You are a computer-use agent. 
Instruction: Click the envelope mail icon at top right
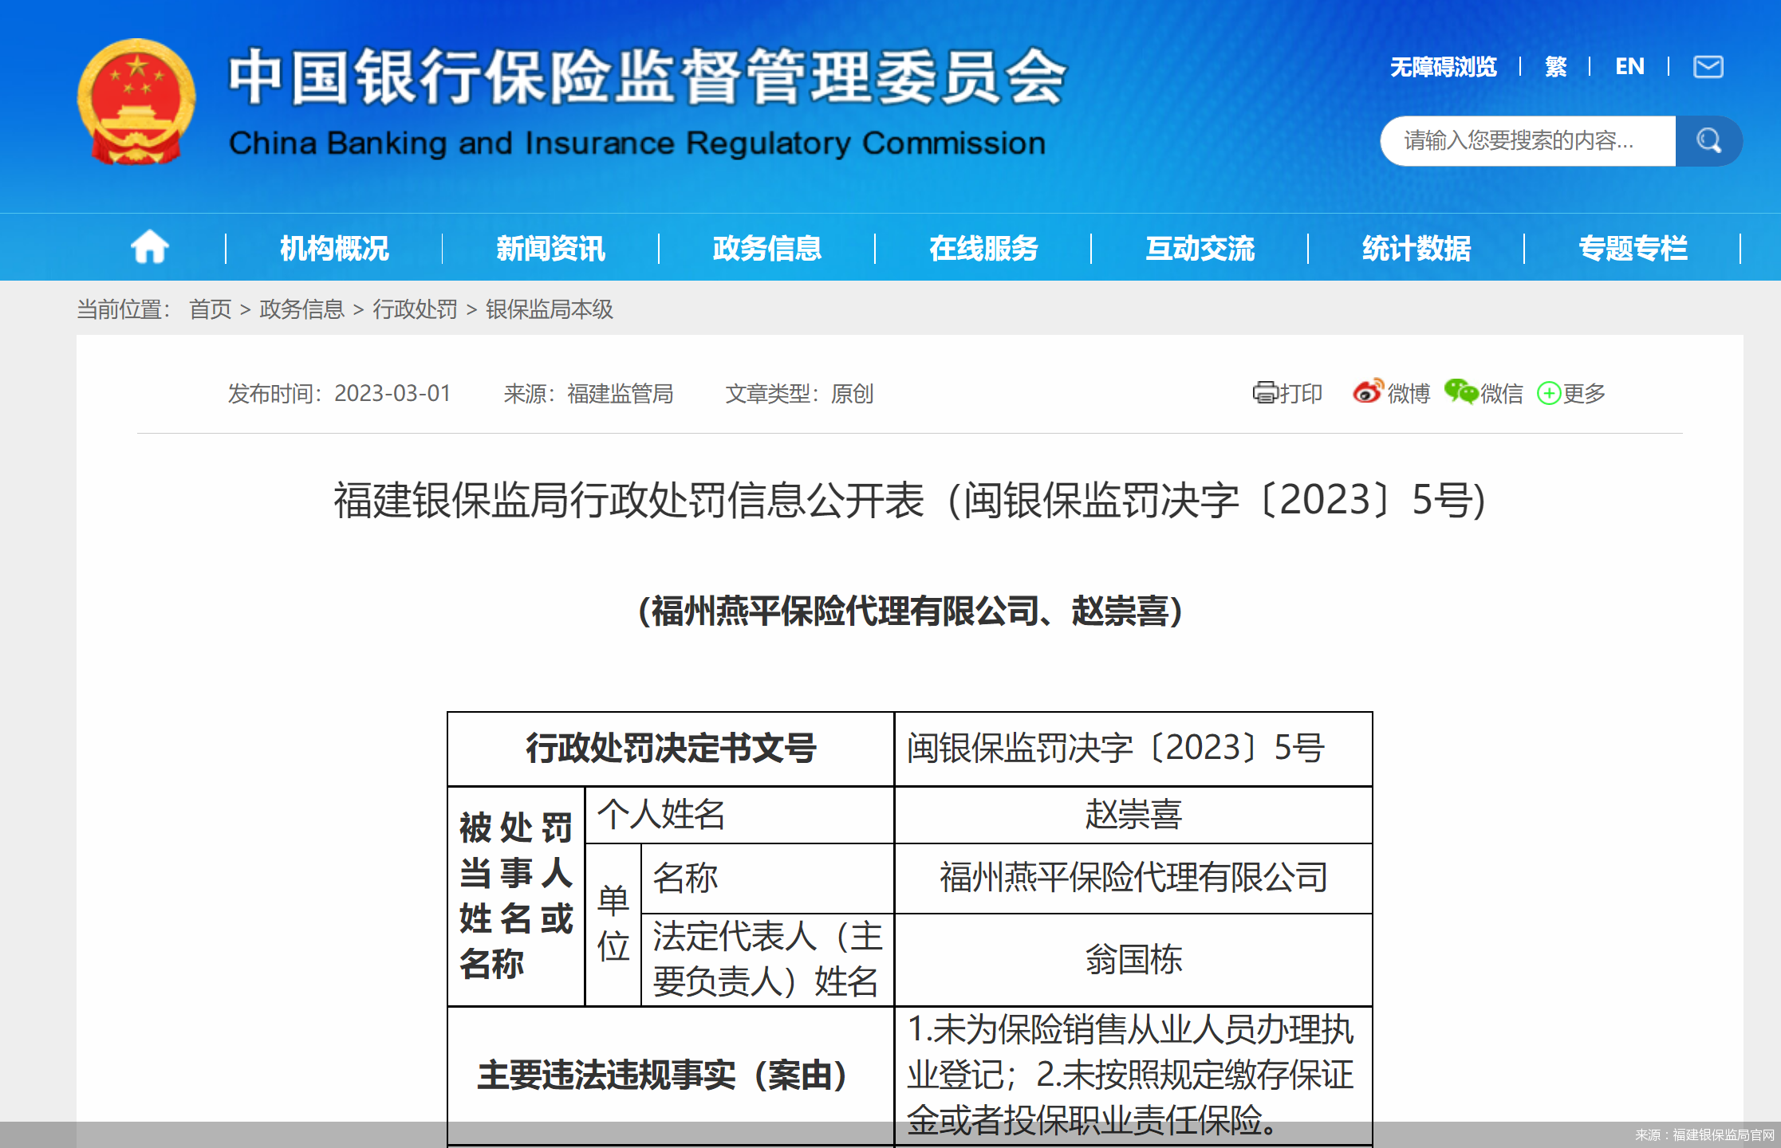pyautogui.click(x=1706, y=67)
